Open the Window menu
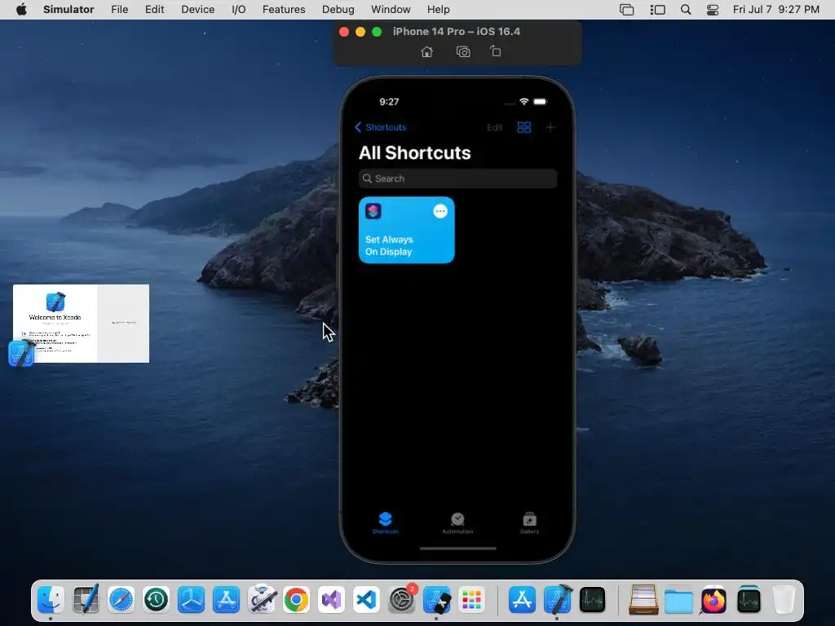835x626 pixels. click(x=391, y=10)
